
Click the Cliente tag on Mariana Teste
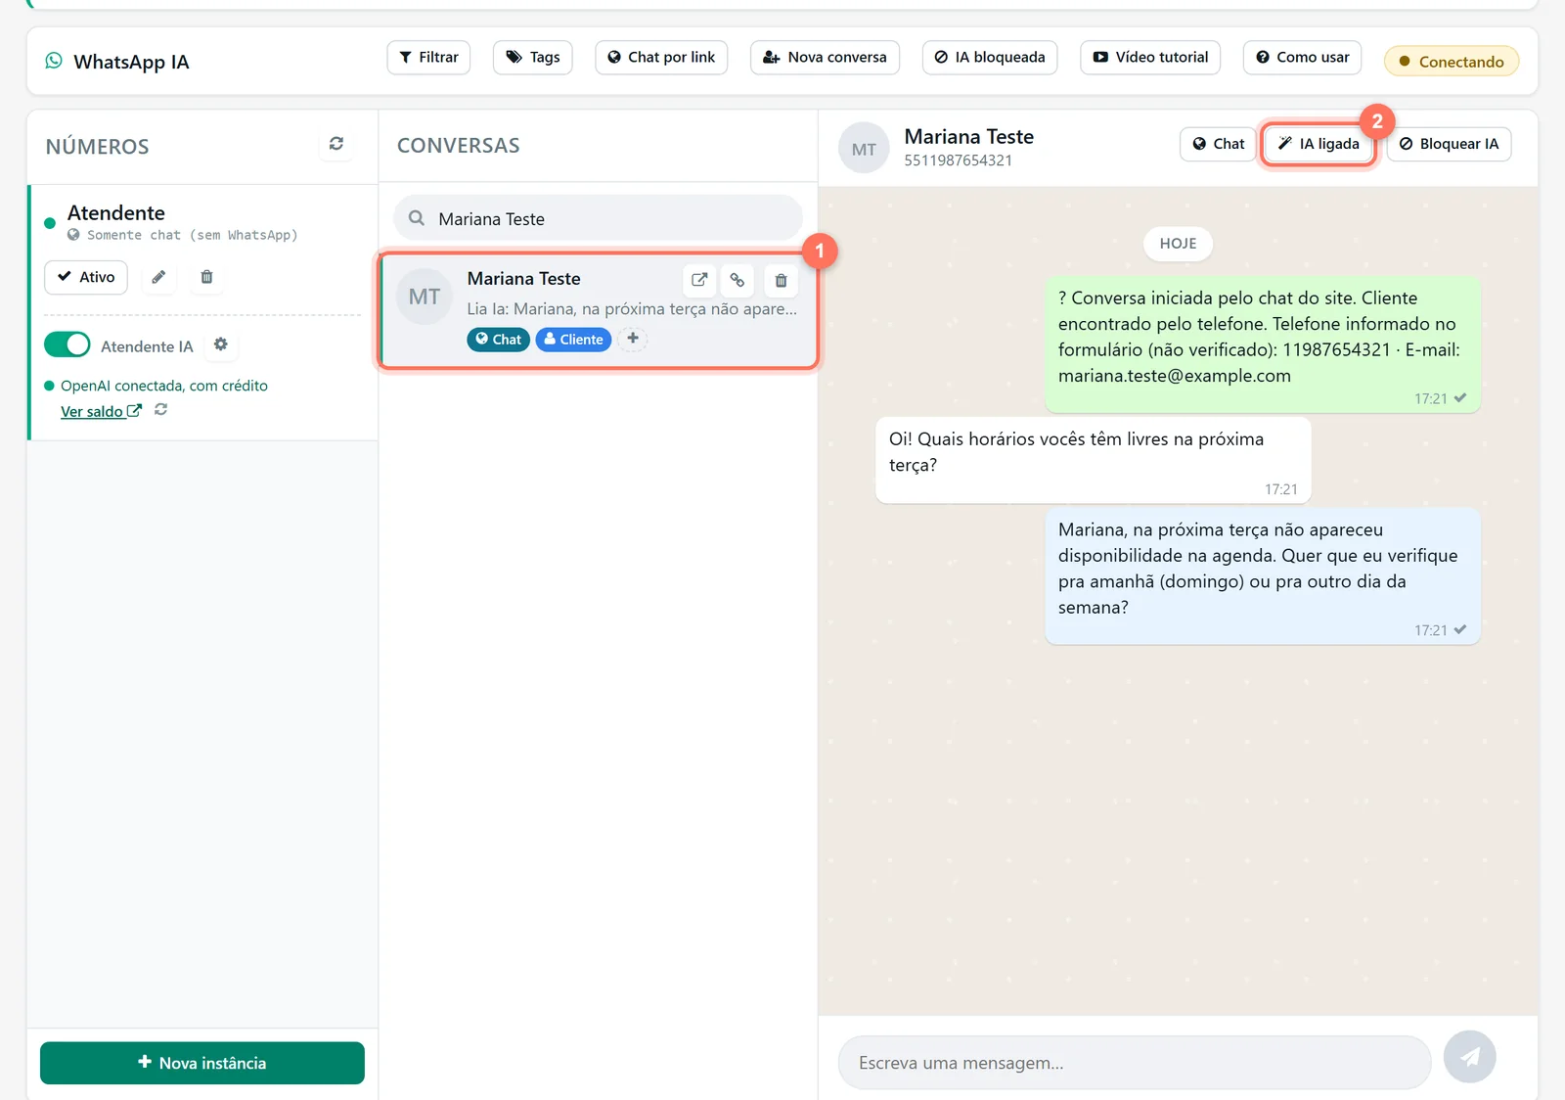[573, 340]
